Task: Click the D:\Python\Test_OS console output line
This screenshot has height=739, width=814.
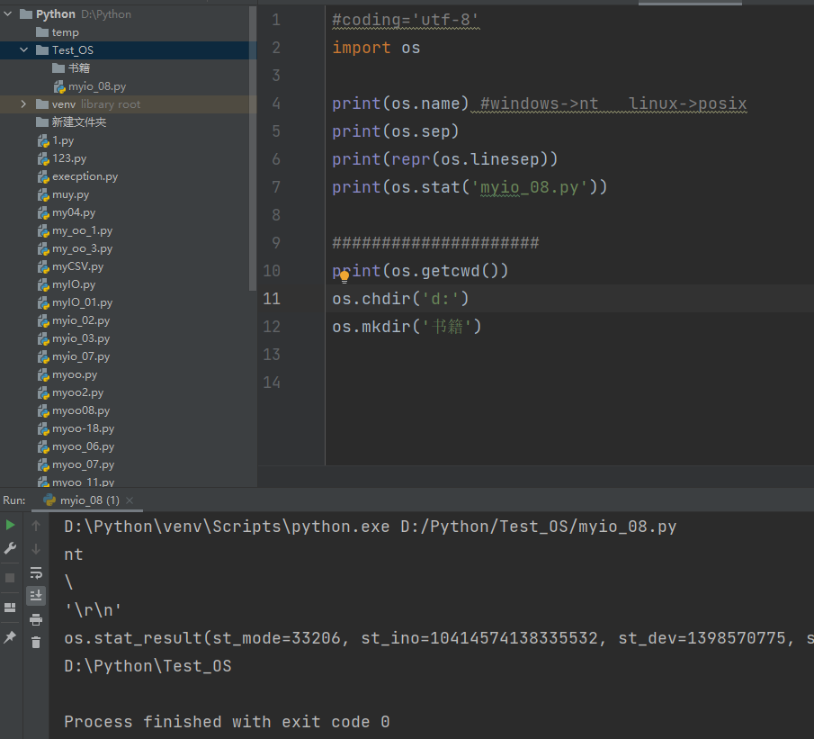Action: (148, 666)
